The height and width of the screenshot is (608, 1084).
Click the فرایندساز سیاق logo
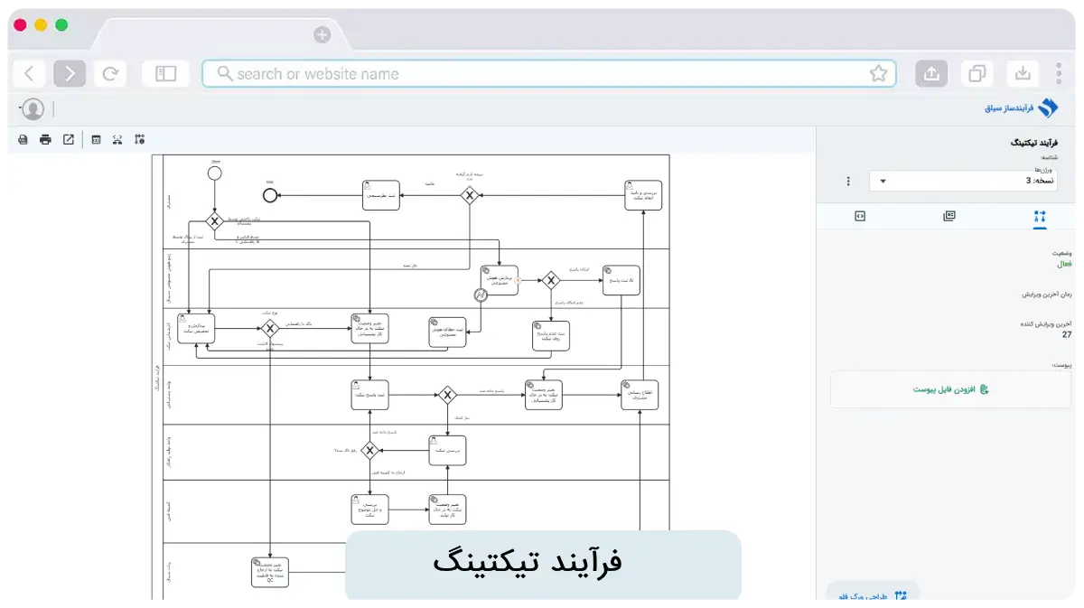tap(1021, 108)
